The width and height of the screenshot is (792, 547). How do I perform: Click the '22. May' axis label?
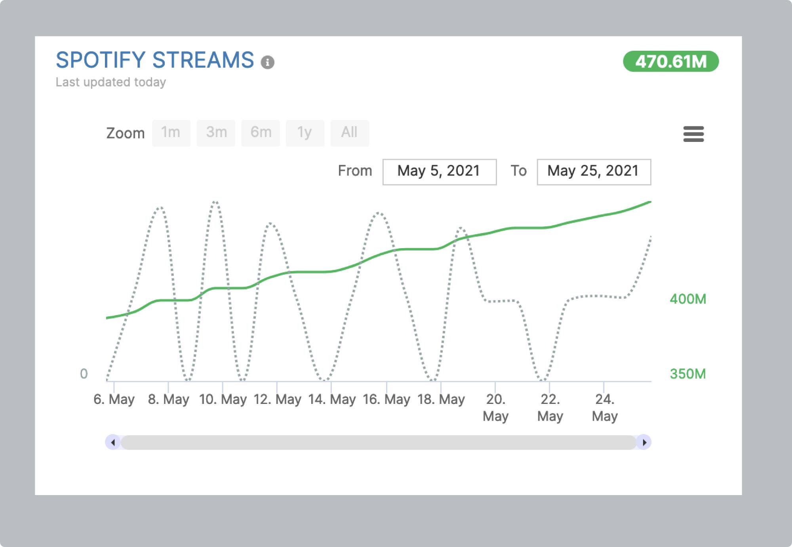[550, 407]
